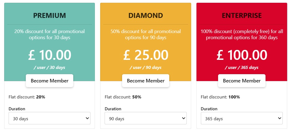Image resolution: width=288 pixels, height=134 pixels.
Task: Expand the Diamond duration dropdown showing 90 days
Action: pos(146,118)
